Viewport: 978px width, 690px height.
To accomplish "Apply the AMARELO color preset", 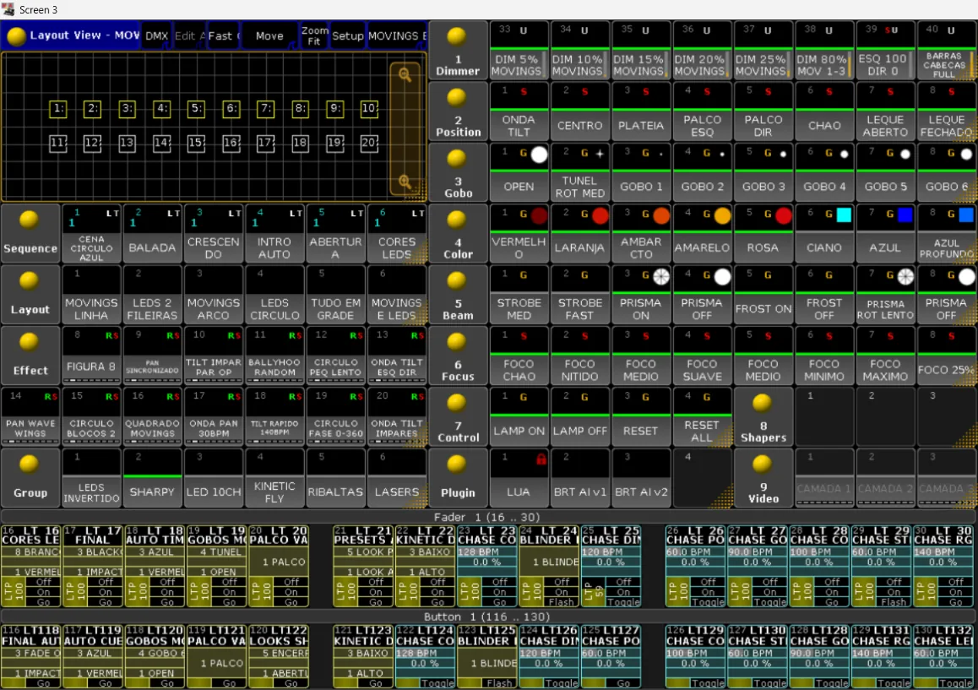I will tap(702, 233).
